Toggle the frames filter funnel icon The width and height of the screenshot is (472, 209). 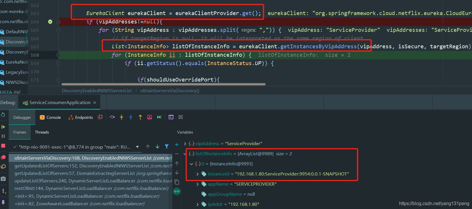tap(167, 147)
